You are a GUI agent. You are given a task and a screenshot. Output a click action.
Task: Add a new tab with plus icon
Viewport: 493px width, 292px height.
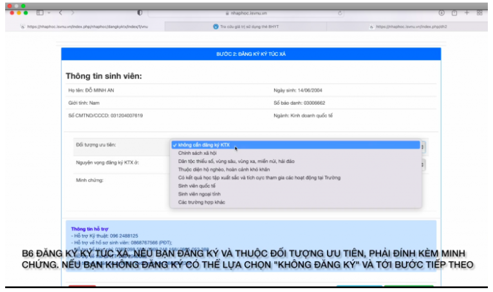pos(467,13)
